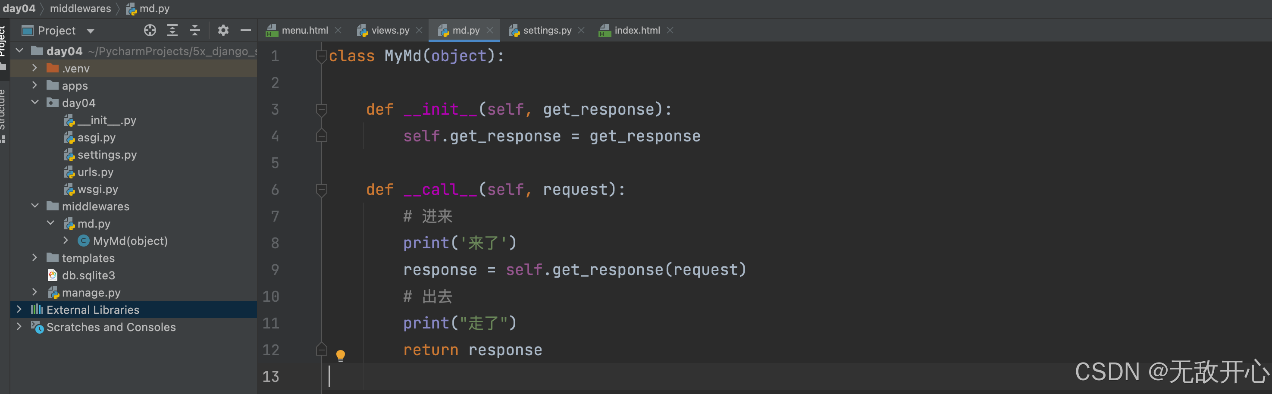Close the menu.html tab
The width and height of the screenshot is (1272, 394).
point(338,31)
